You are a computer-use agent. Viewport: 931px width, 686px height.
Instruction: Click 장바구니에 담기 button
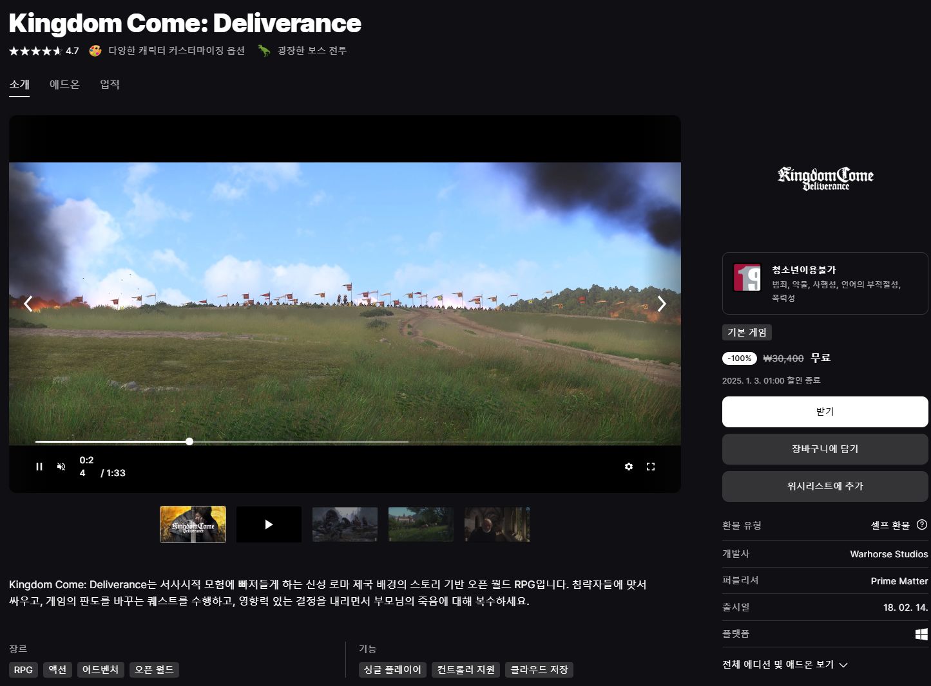pyautogui.click(x=825, y=449)
